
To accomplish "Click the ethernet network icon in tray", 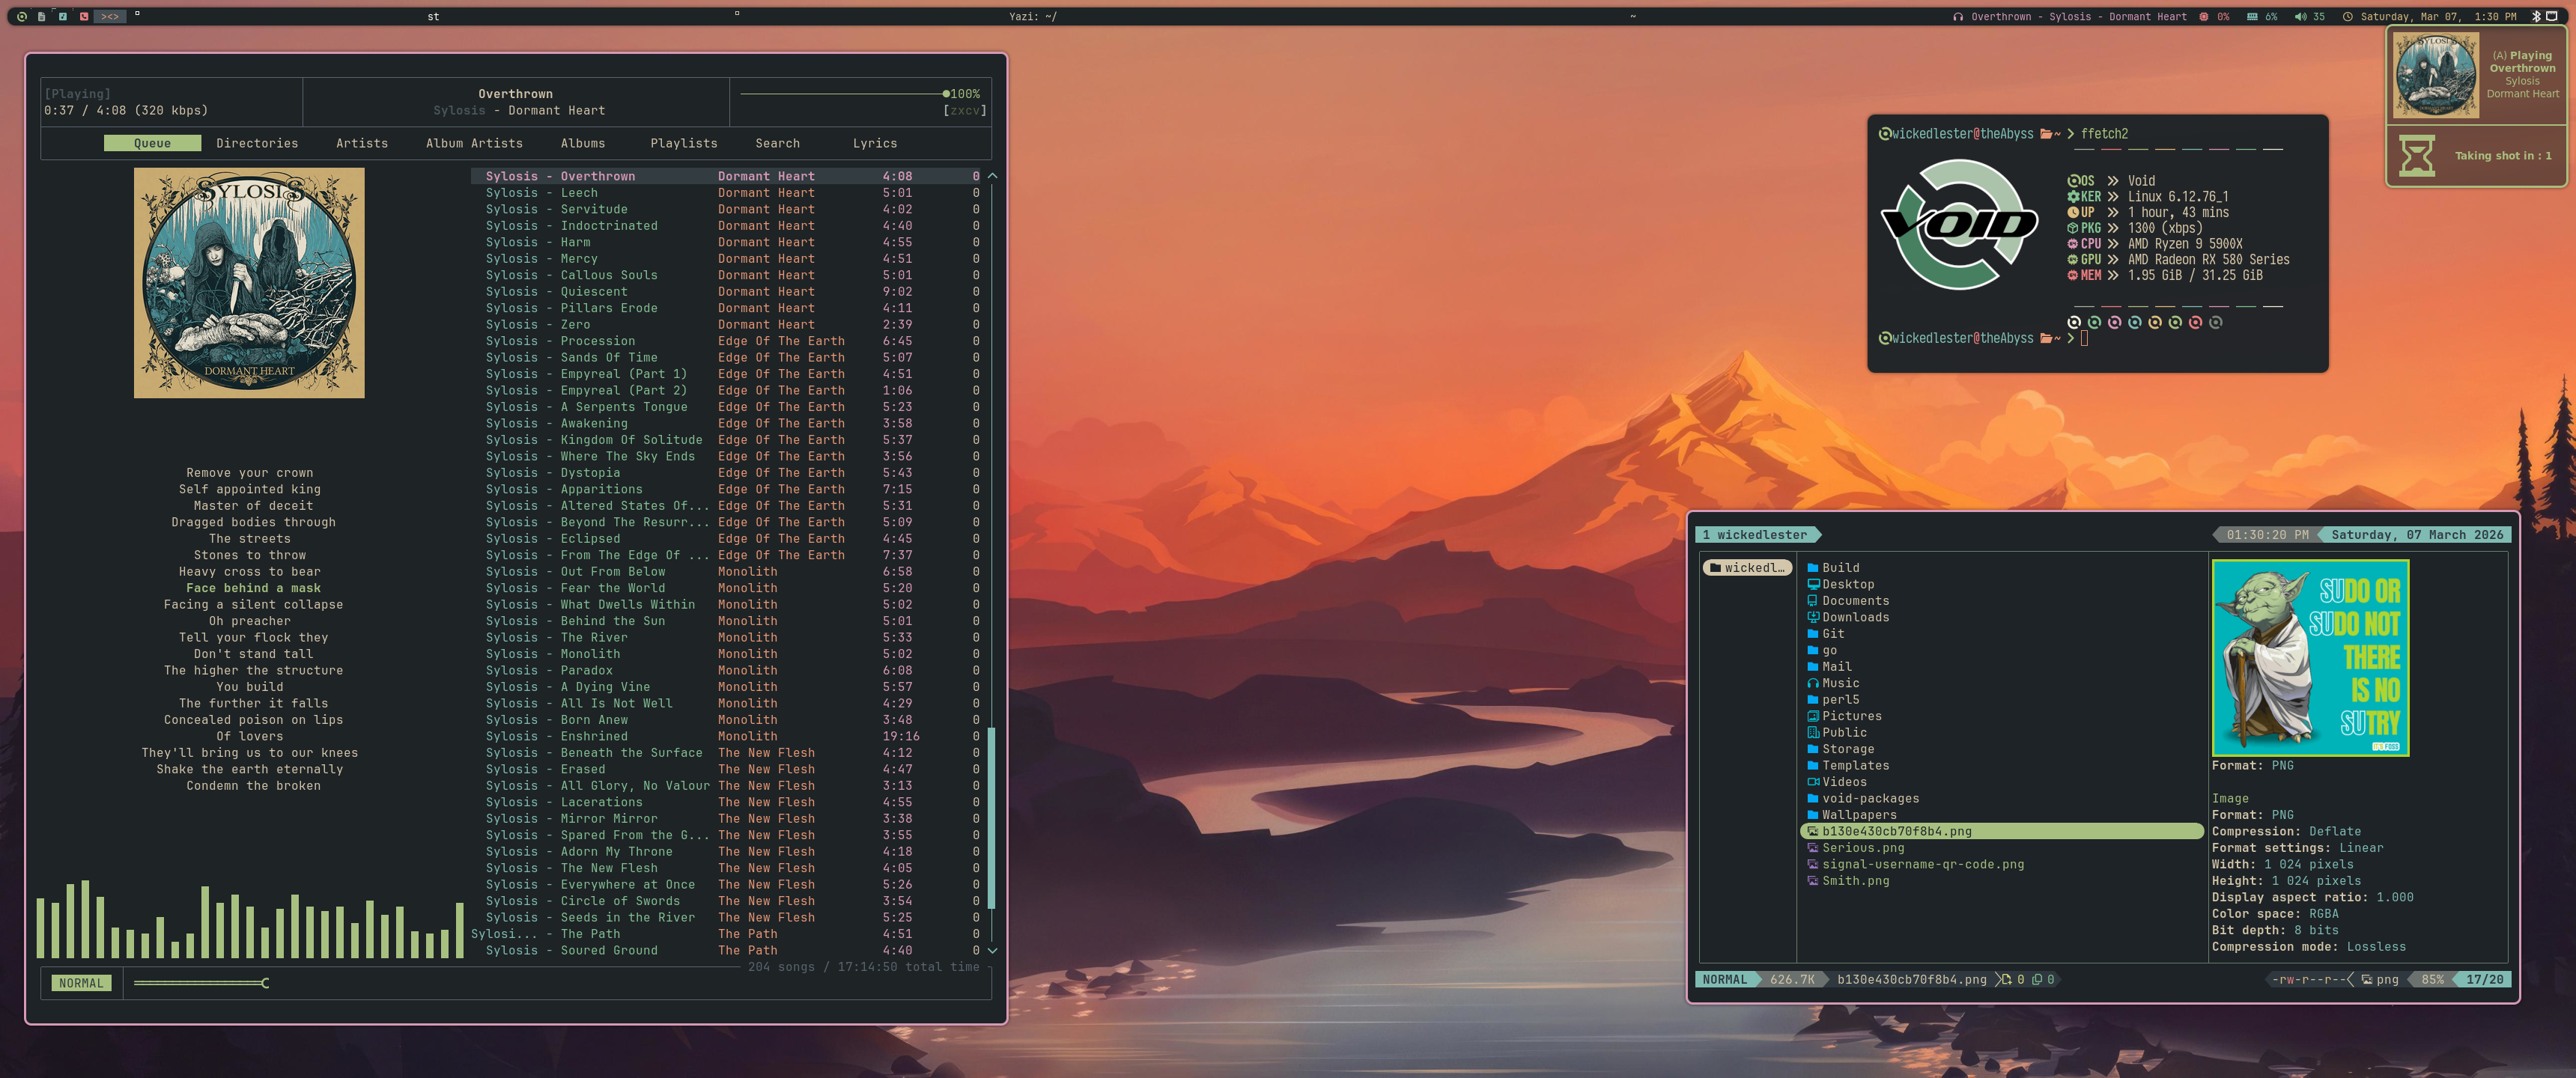I will [2551, 16].
